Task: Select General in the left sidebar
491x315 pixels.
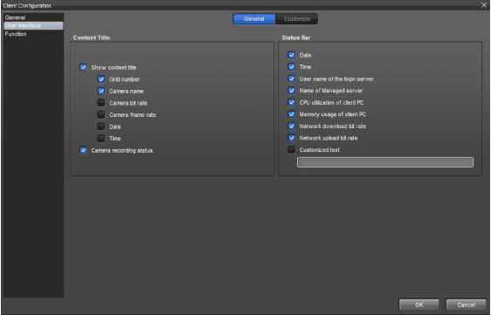Action: click(33, 17)
